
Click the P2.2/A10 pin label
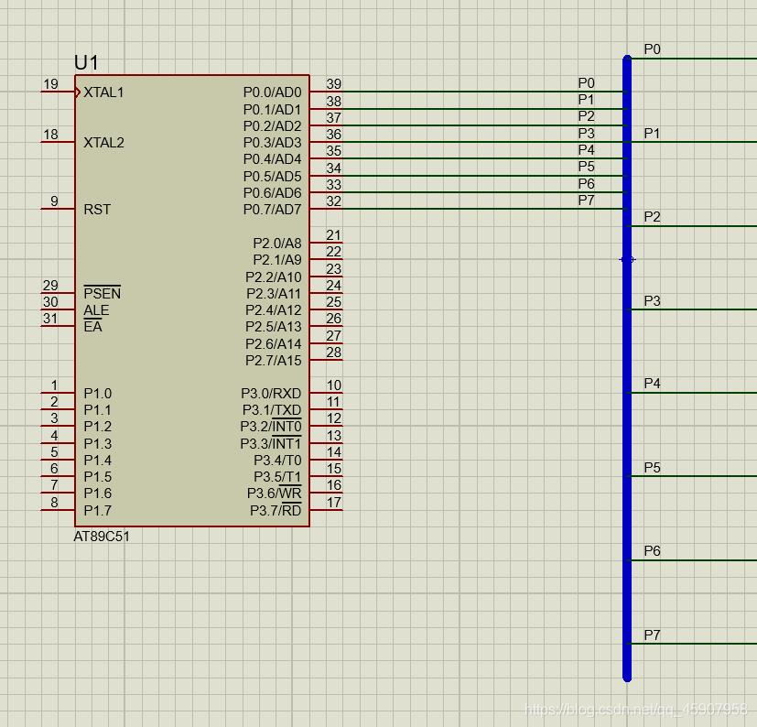pos(274,277)
